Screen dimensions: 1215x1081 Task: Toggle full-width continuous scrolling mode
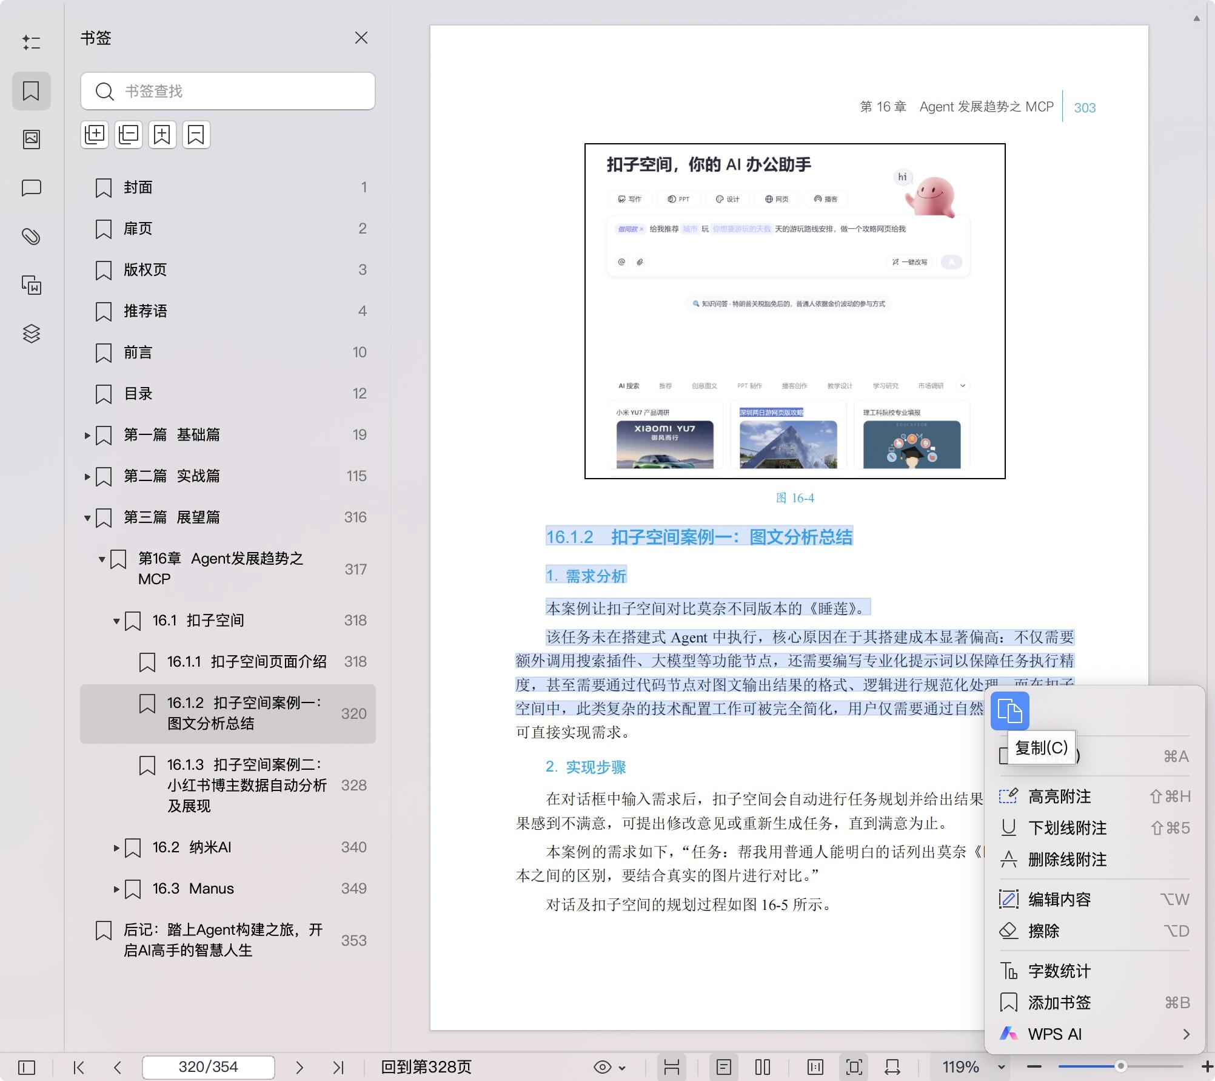[671, 1066]
